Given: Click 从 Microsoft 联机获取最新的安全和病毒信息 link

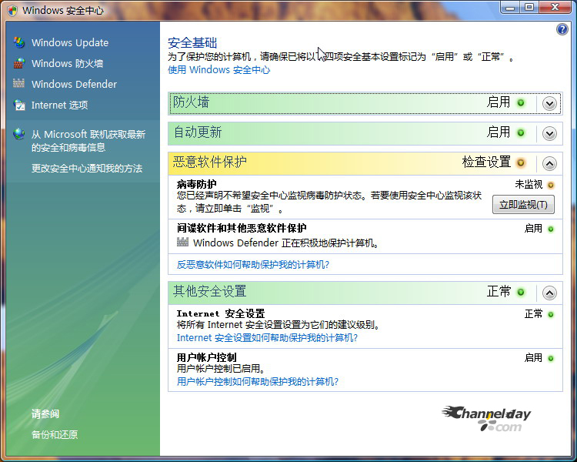Looking at the screenshot, I should point(88,141).
